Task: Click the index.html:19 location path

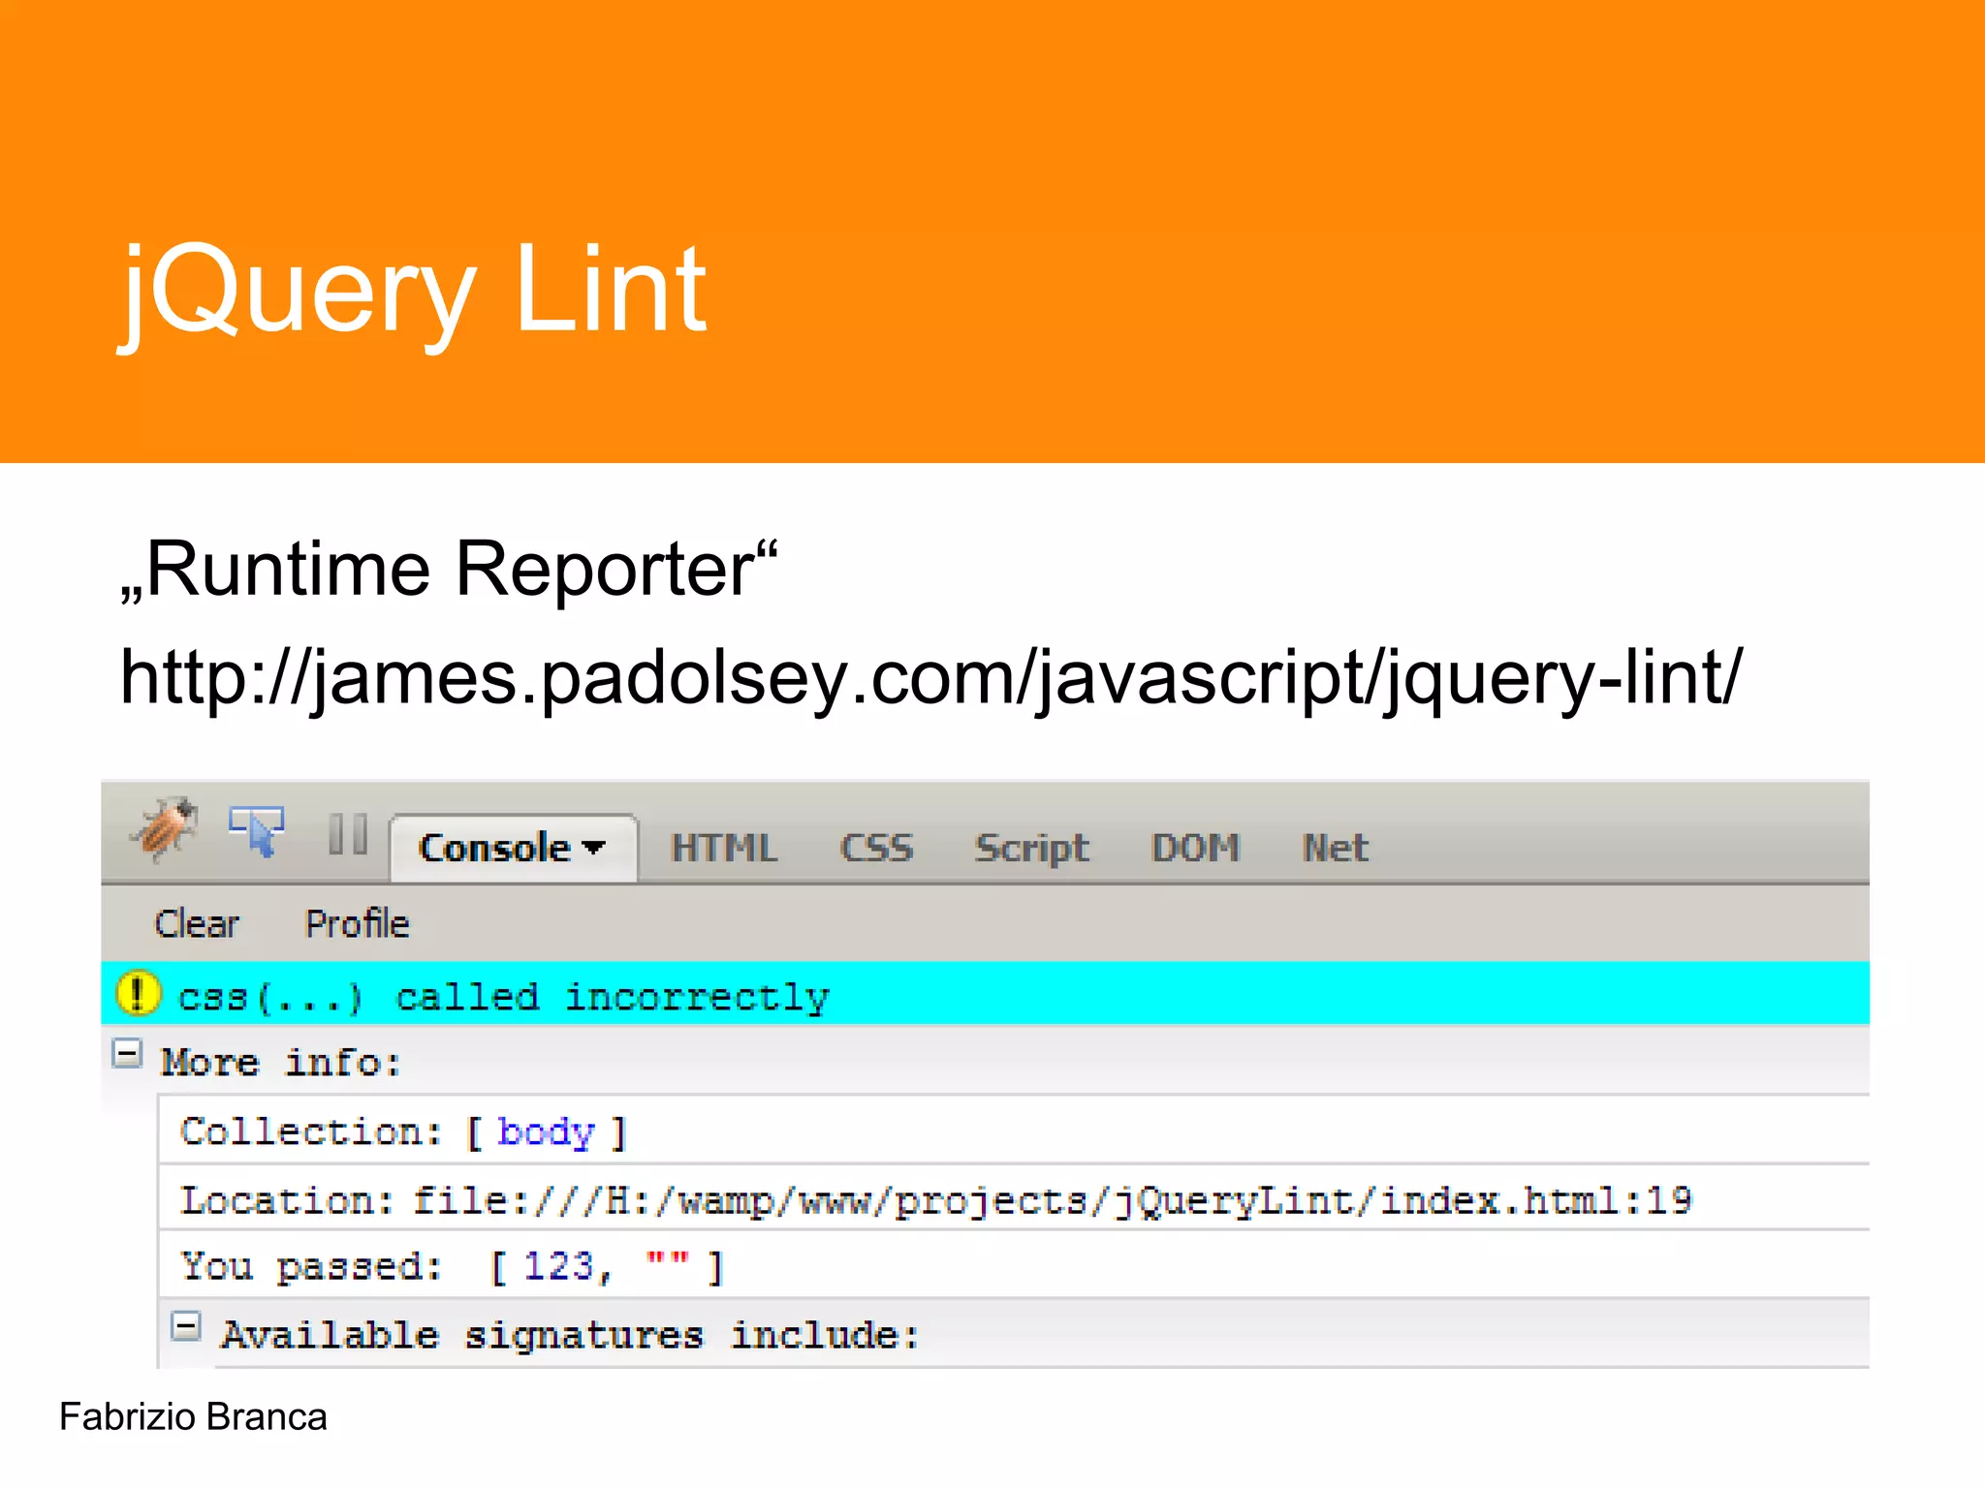Action: 1052,1201
